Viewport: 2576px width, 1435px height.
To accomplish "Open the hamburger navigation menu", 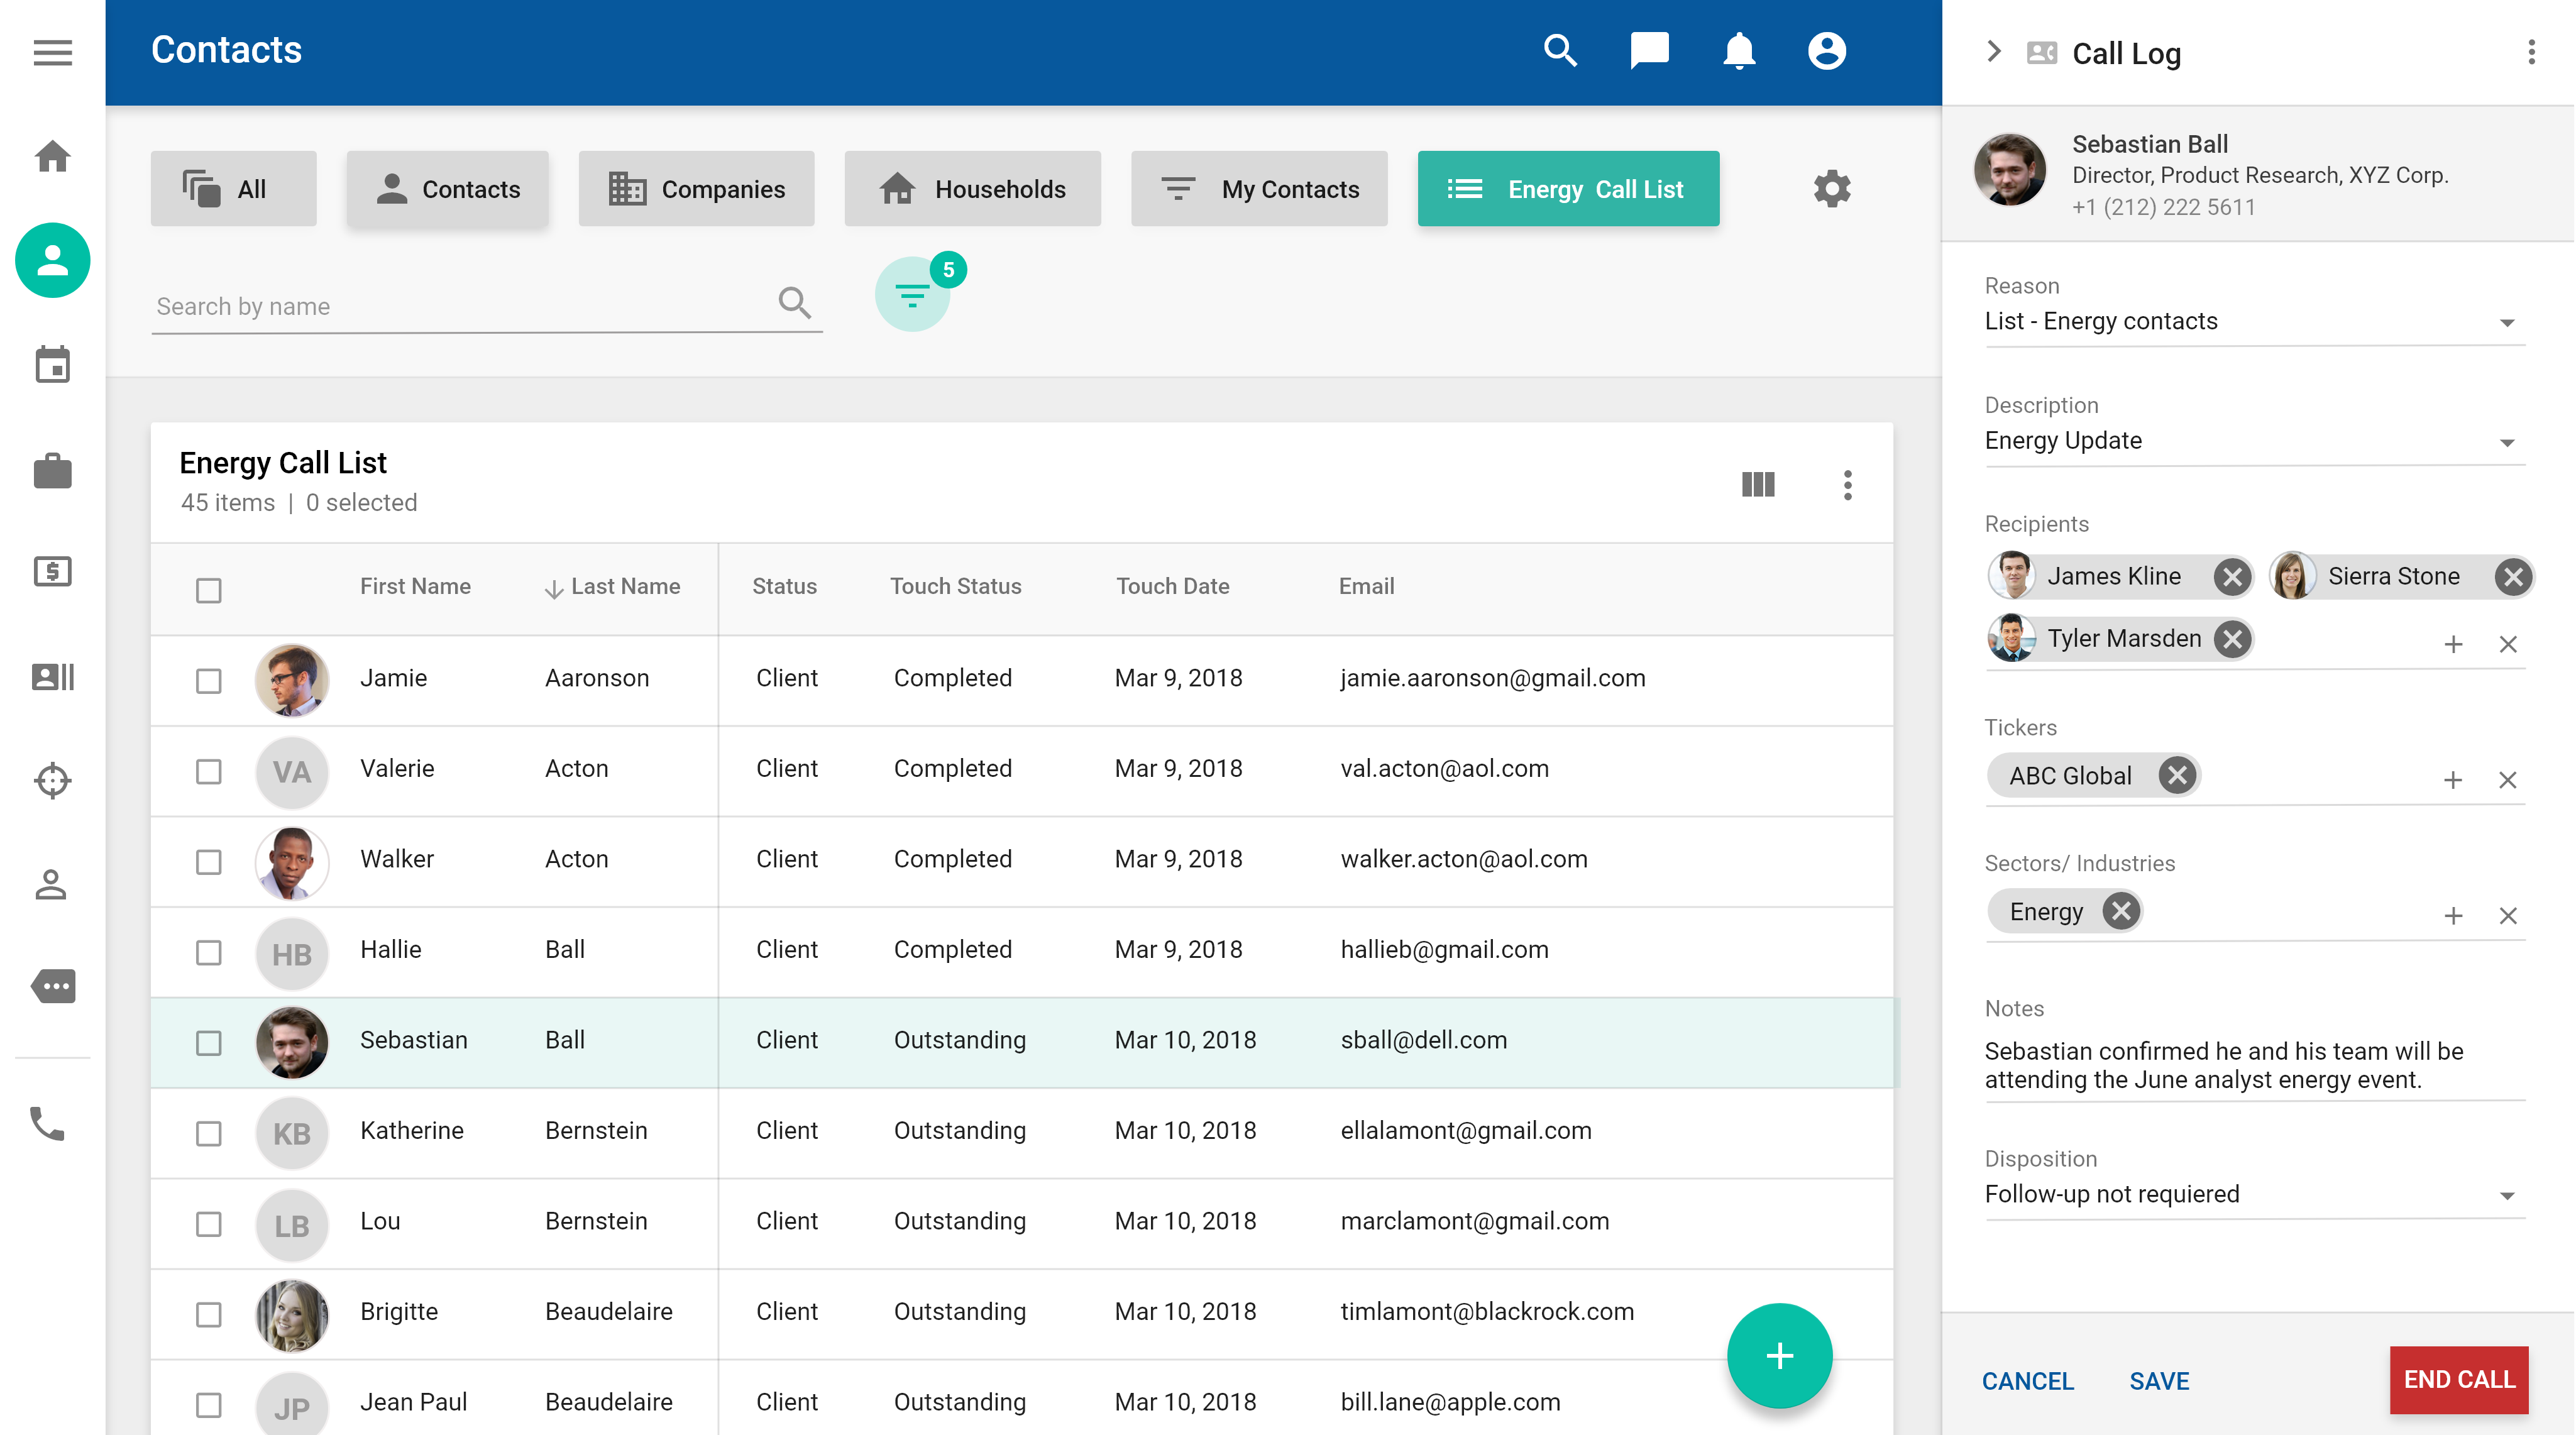I will tap(52, 52).
